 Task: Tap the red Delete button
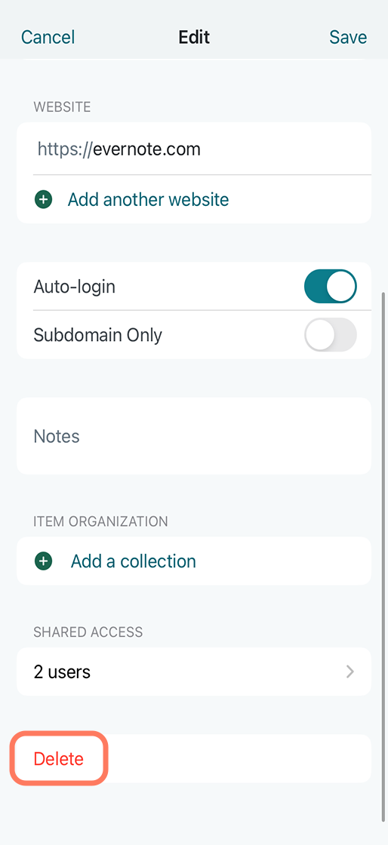coord(59,758)
